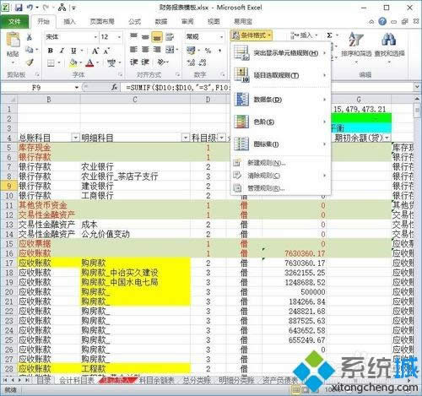The height and width of the screenshot is (396, 422).
Task: Click New Rule (N) menu icon
Action: [x=237, y=163]
